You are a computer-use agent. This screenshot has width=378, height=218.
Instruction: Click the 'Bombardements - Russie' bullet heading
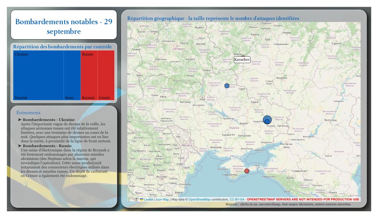(x=47, y=146)
